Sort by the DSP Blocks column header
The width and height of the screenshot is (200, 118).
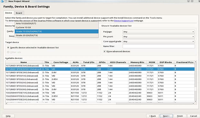point(166,62)
